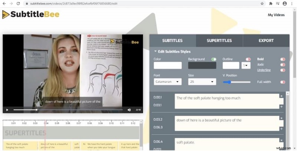The image size is (297, 151).
Task: Enable the Outline toggle
Action: [x=248, y=59]
